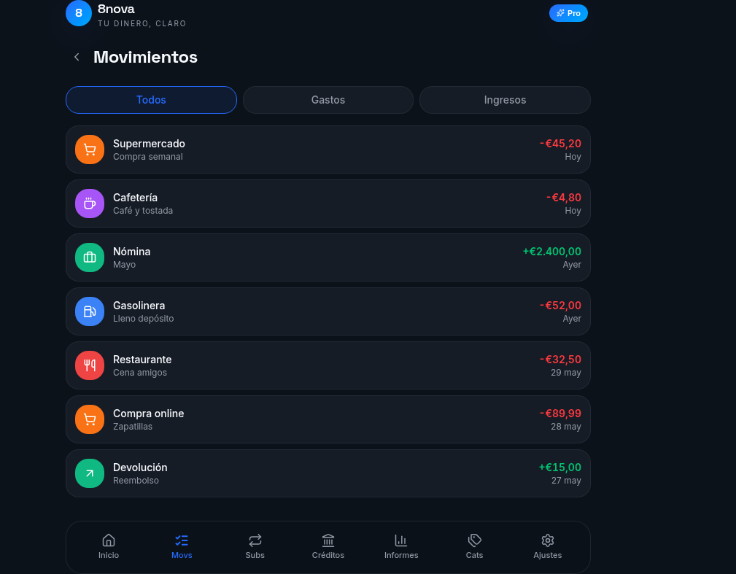Click the red fork-and-knife Restaurante icon
Image resolution: width=736 pixels, height=574 pixels.
click(x=90, y=365)
